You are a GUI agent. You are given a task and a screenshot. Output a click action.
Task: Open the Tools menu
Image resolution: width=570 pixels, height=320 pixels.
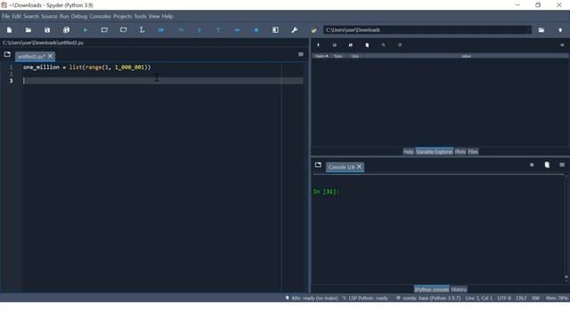point(140,16)
